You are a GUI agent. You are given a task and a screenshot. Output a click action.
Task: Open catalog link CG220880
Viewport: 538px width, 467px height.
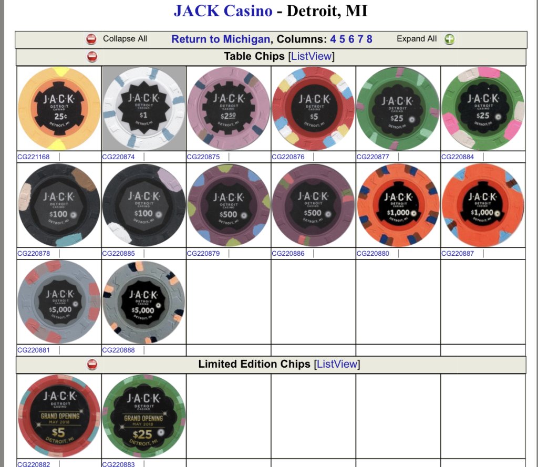tap(373, 254)
